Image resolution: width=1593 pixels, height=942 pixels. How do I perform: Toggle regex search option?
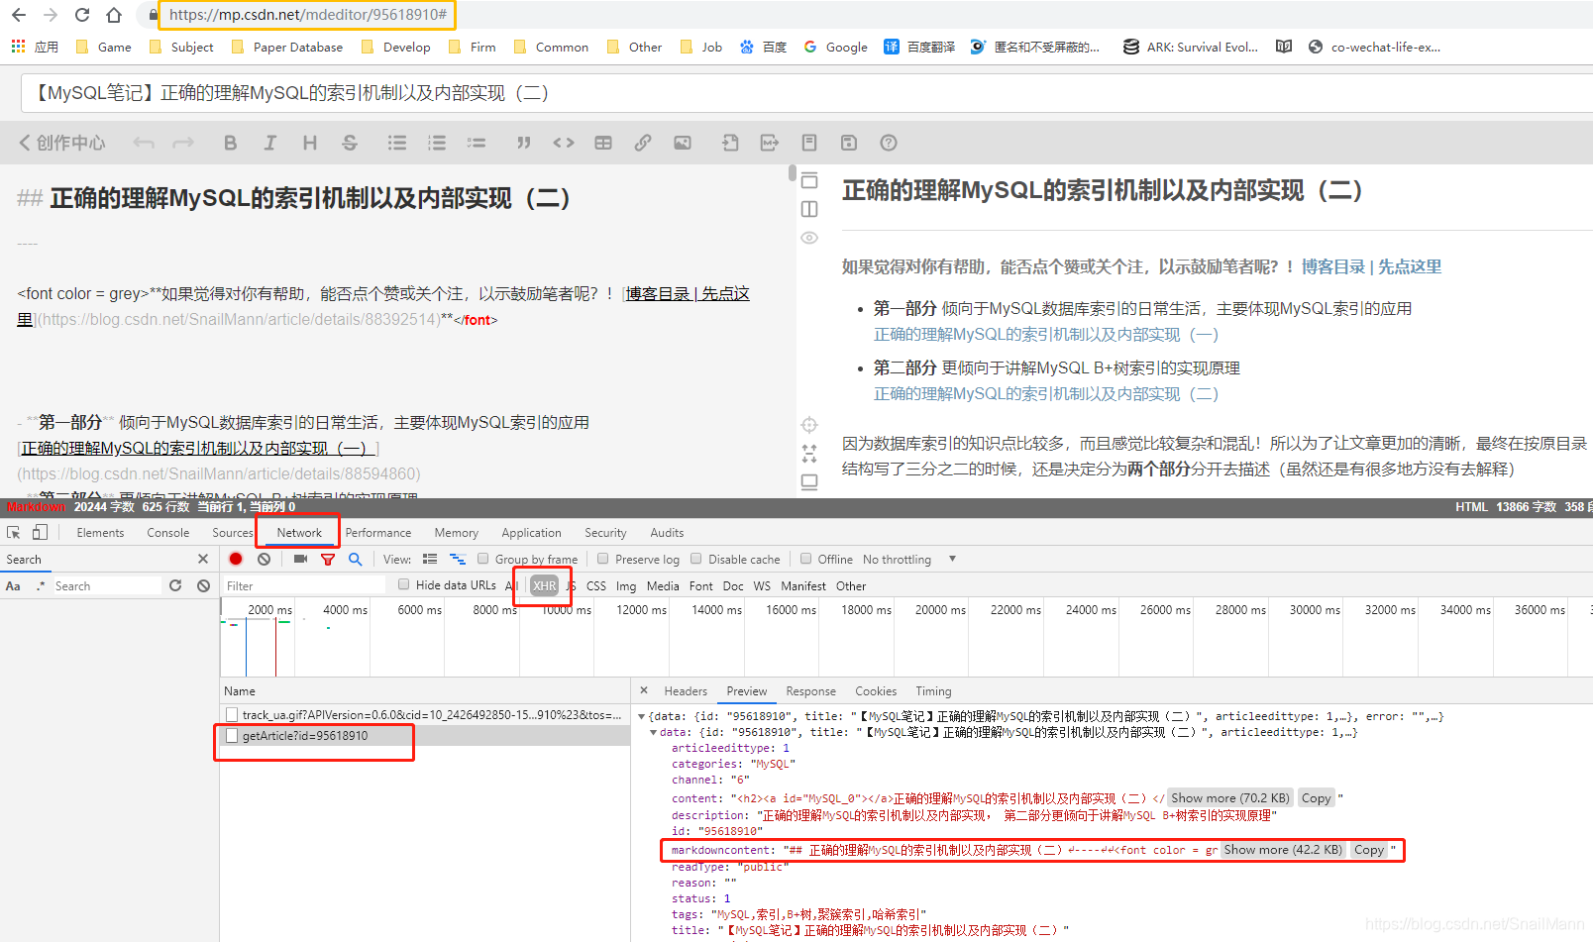(41, 585)
